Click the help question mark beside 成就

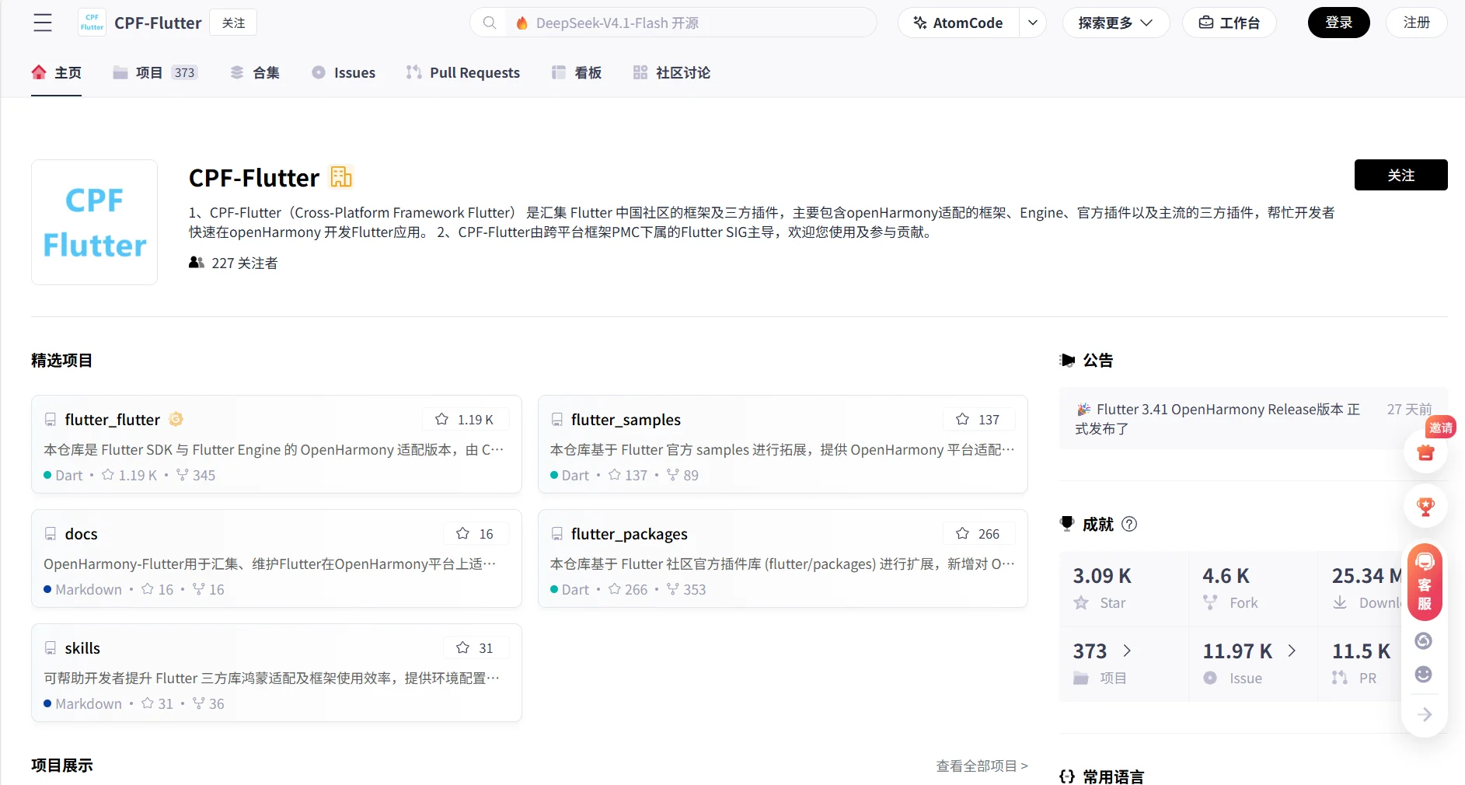[1130, 524]
